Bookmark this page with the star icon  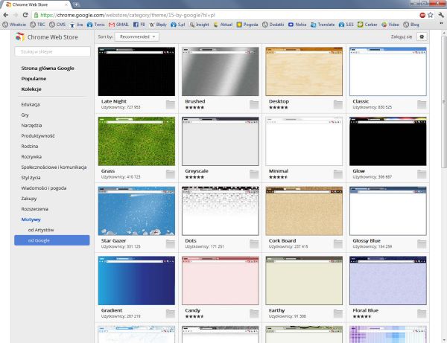coord(431,14)
